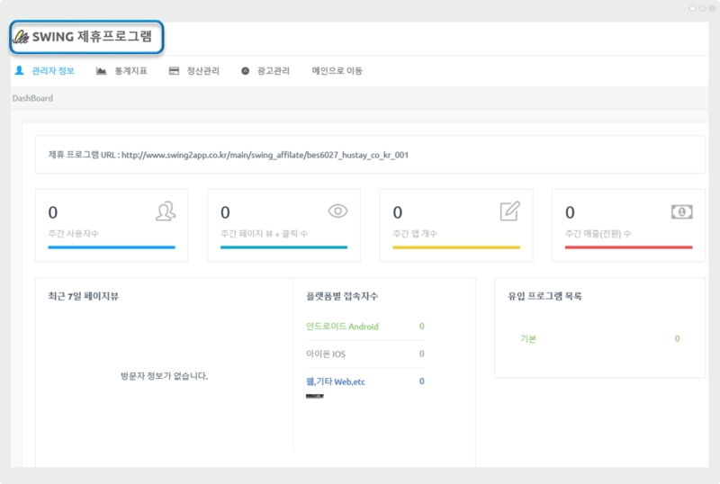Click the 메인으로 이동 link
This screenshot has width=720, height=484.
(x=337, y=70)
